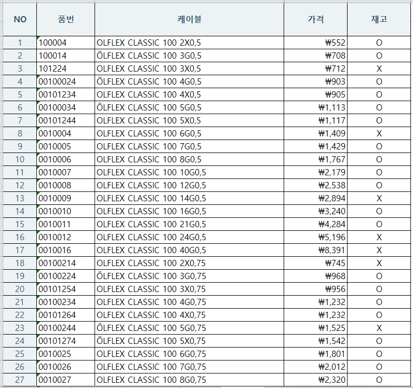
Task: Click row number 13
Action: [20, 198]
